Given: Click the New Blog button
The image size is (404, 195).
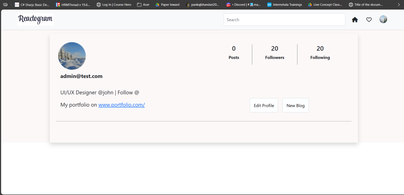Looking at the screenshot, I should point(295,106).
